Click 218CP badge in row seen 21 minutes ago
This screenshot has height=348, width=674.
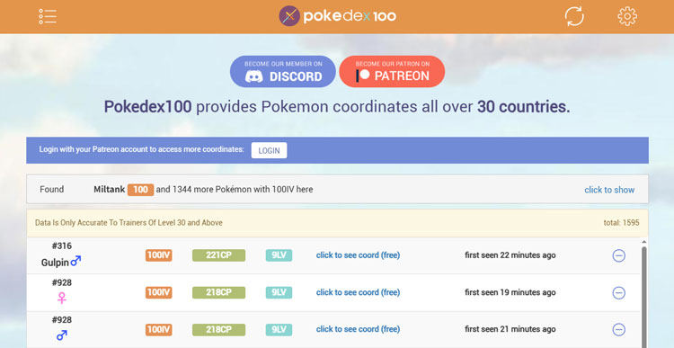tap(218, 329)
